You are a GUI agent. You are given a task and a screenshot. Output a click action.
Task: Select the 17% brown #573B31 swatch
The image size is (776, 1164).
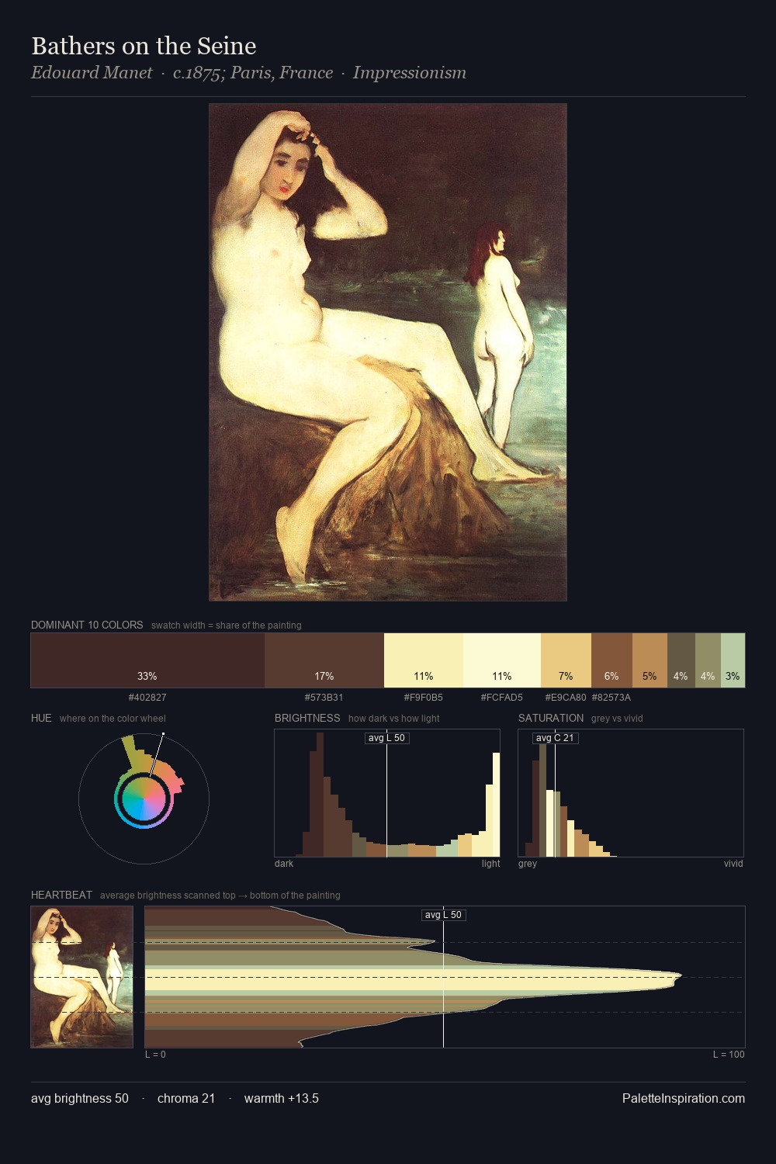[x=324, y=660]
